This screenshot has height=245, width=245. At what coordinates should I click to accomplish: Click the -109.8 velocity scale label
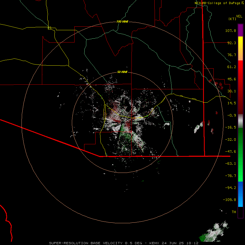click(x=229, y=200)
